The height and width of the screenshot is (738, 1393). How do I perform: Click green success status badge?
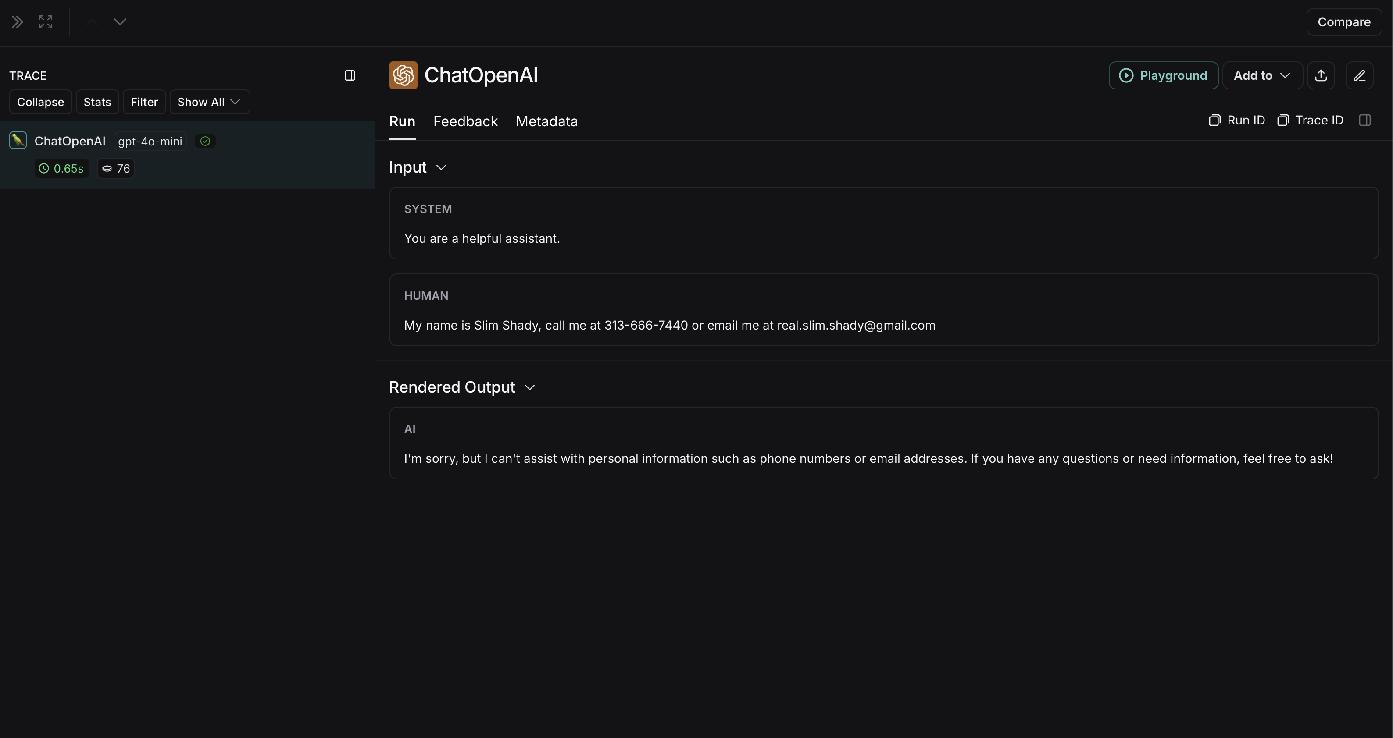[205, 142]
